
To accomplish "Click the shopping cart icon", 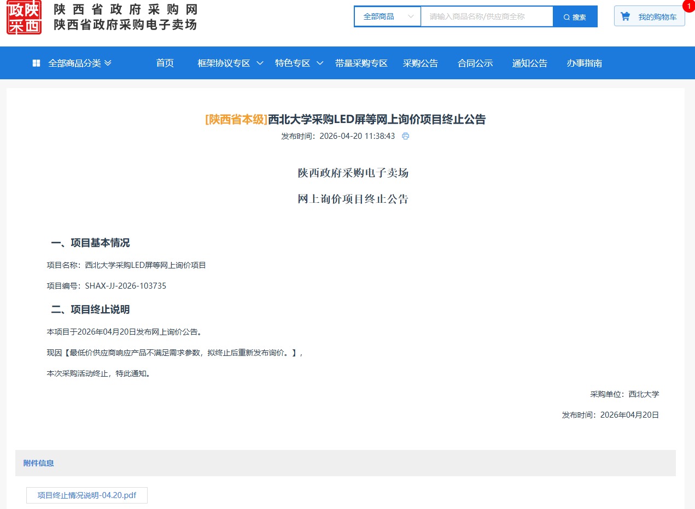I will click(x=625, y=16).
